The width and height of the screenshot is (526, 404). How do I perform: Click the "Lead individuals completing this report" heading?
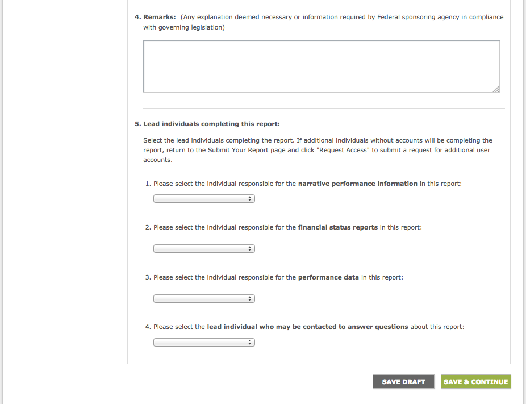point(211,124)
